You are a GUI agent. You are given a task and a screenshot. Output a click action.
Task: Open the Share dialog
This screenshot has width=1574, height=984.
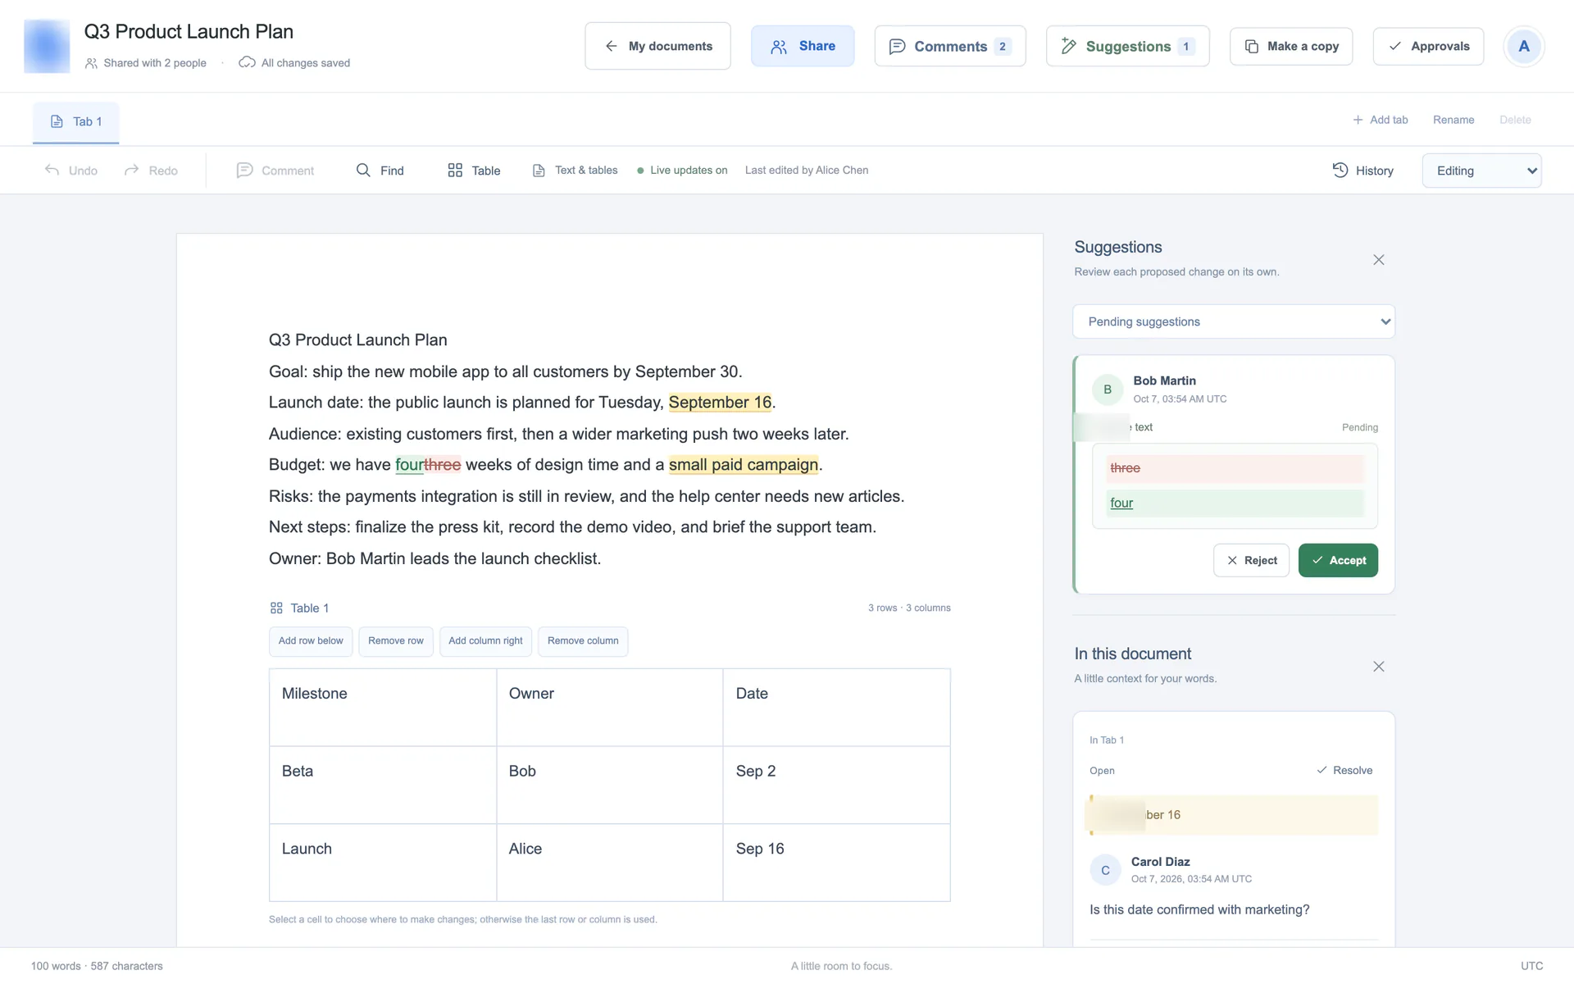[803, 46]
